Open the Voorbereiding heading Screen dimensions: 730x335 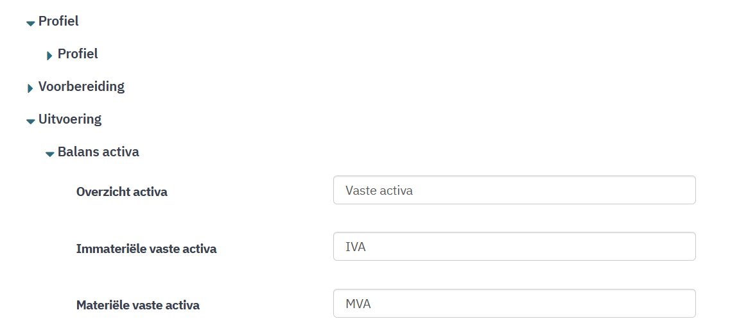(x=81, y=86)
